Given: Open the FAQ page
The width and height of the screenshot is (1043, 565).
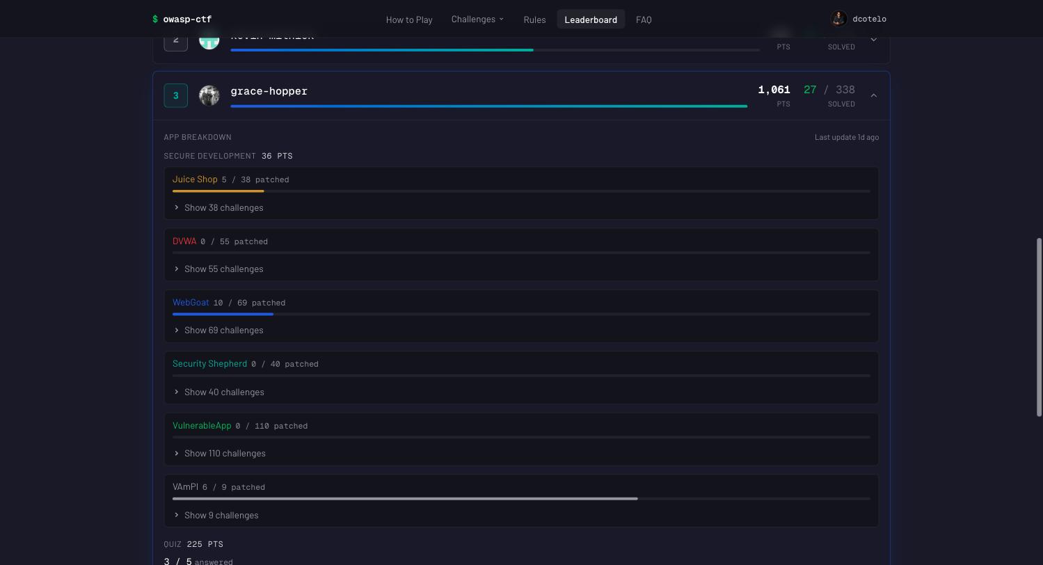Looking at the screenshot, I should click(644, 19).
